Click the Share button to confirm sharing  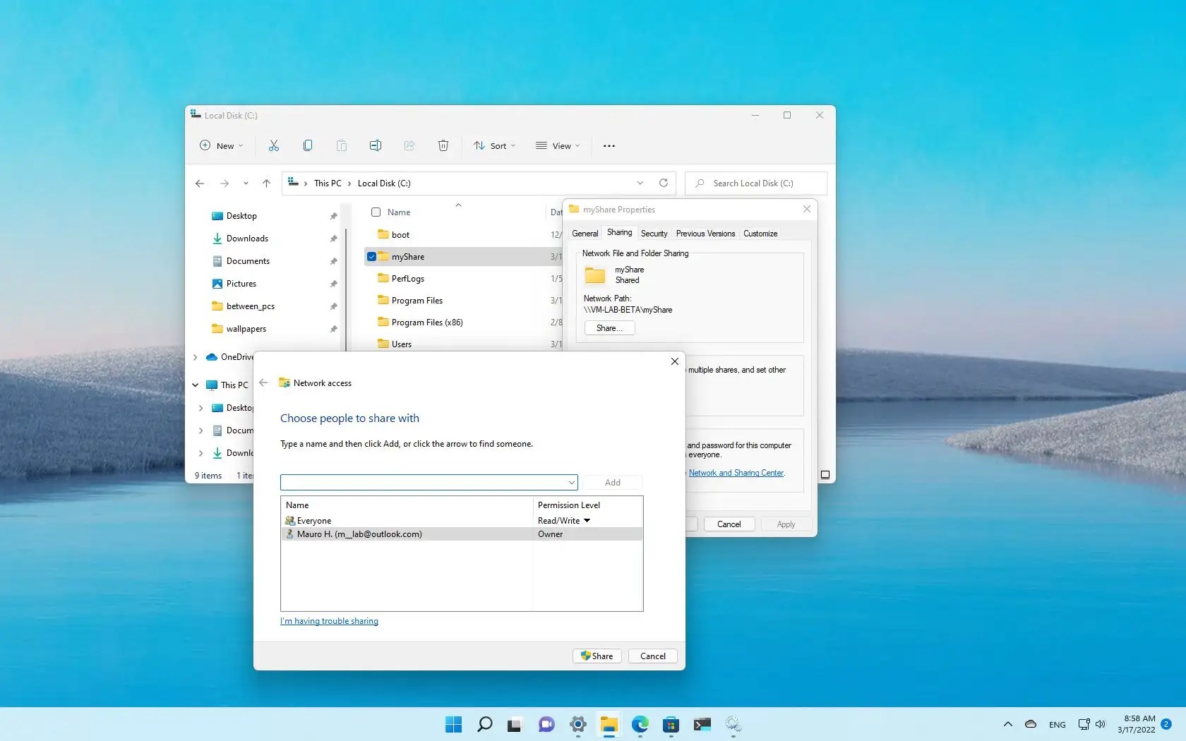(596, 656)
